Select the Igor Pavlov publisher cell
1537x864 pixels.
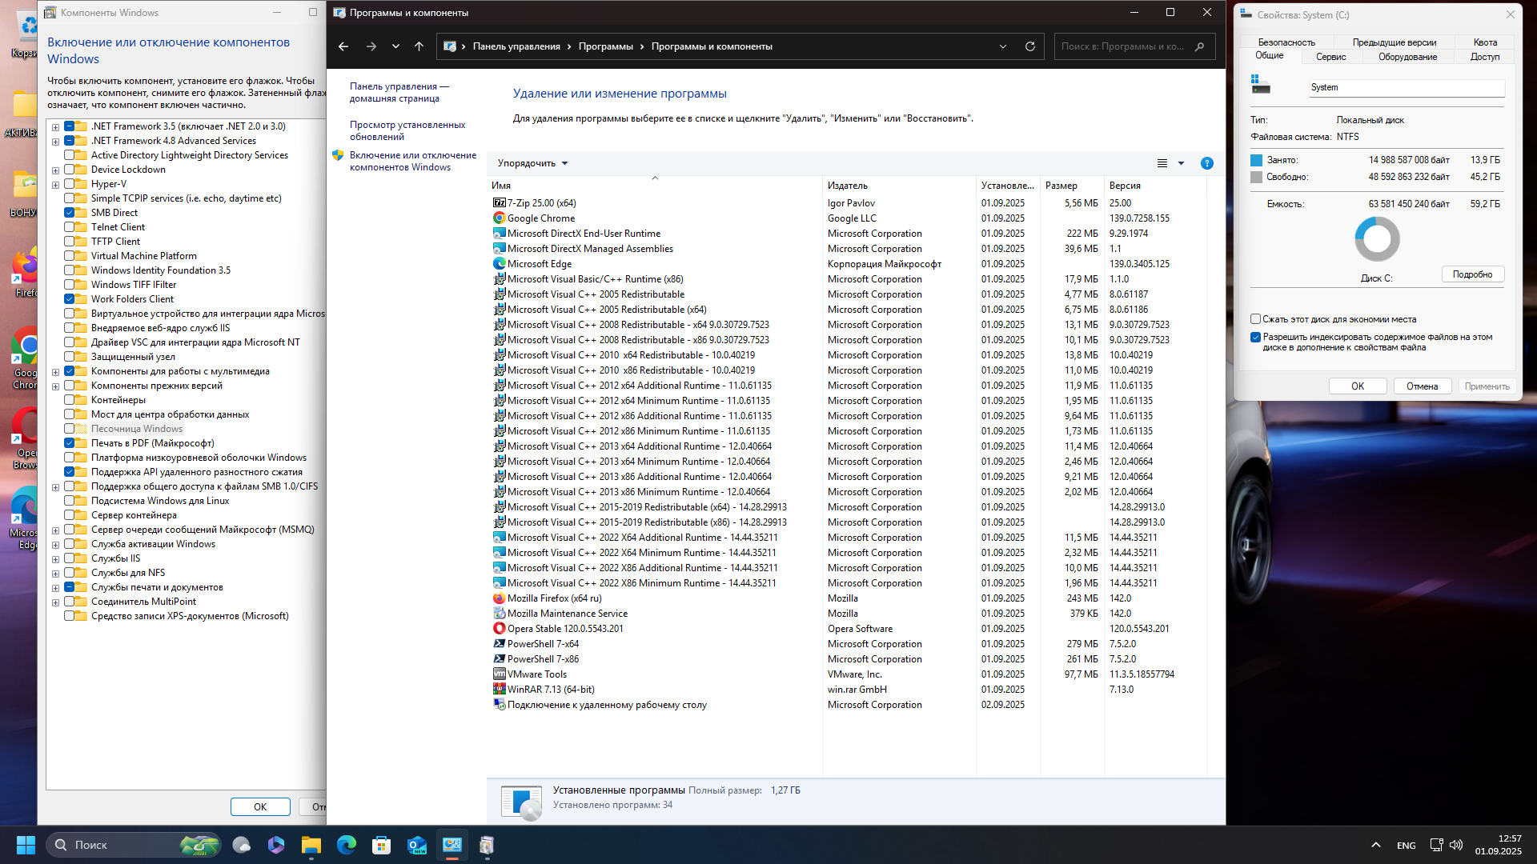(851, 203)
